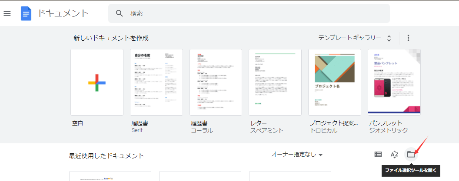Open the オーナー指定なし owner filter dropdown
Image resolution: width=459 pixels, height=181 pixels.
click(297, 155)
